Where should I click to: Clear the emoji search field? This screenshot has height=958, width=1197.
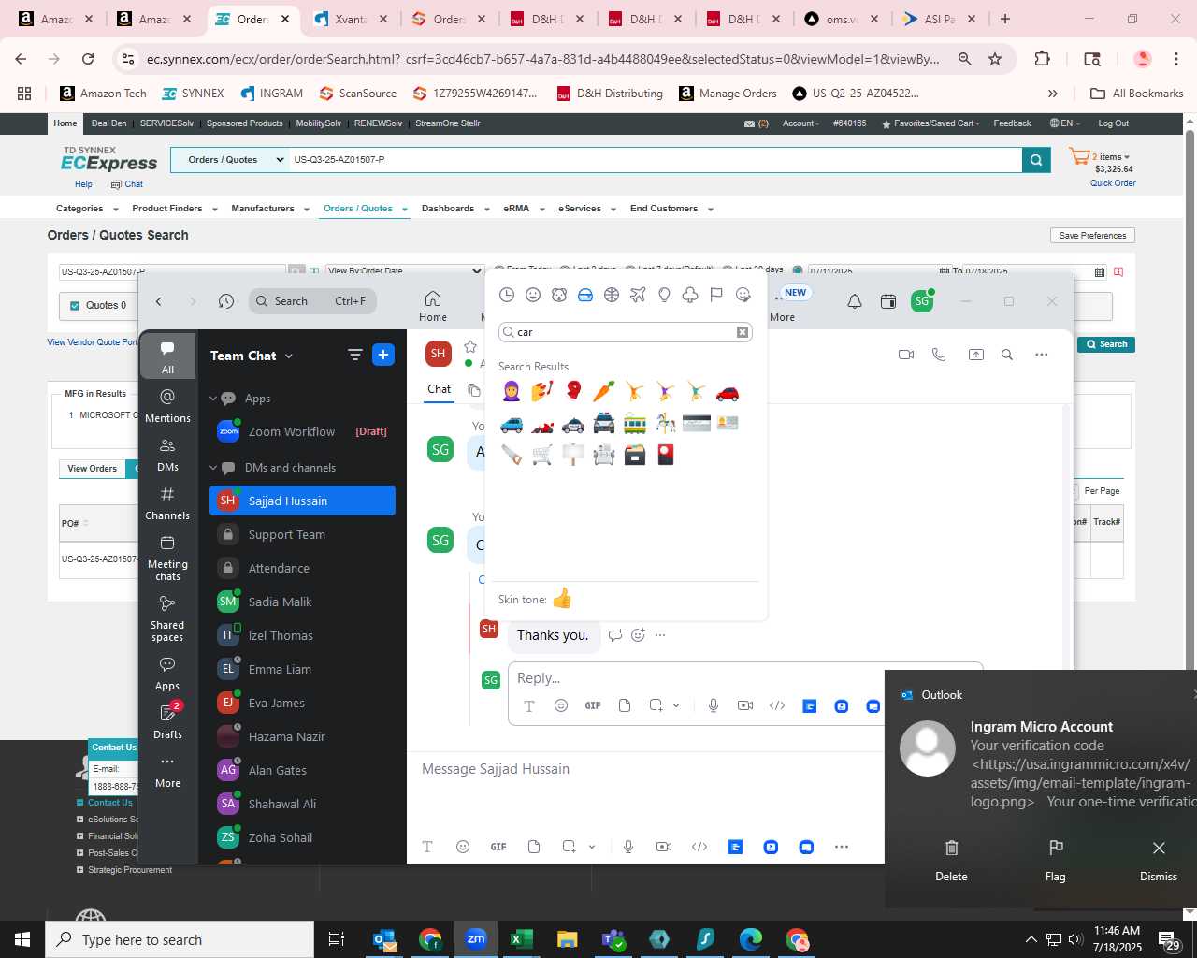tap(743, 332)
